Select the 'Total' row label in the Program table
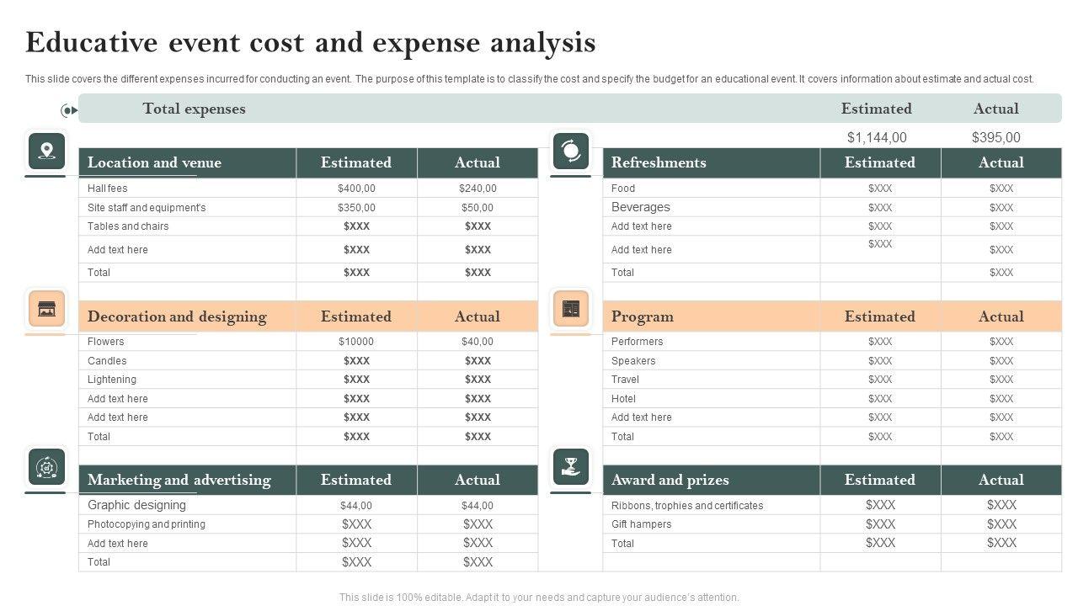This screenshot has height=606, width=1078. point(623,437)
